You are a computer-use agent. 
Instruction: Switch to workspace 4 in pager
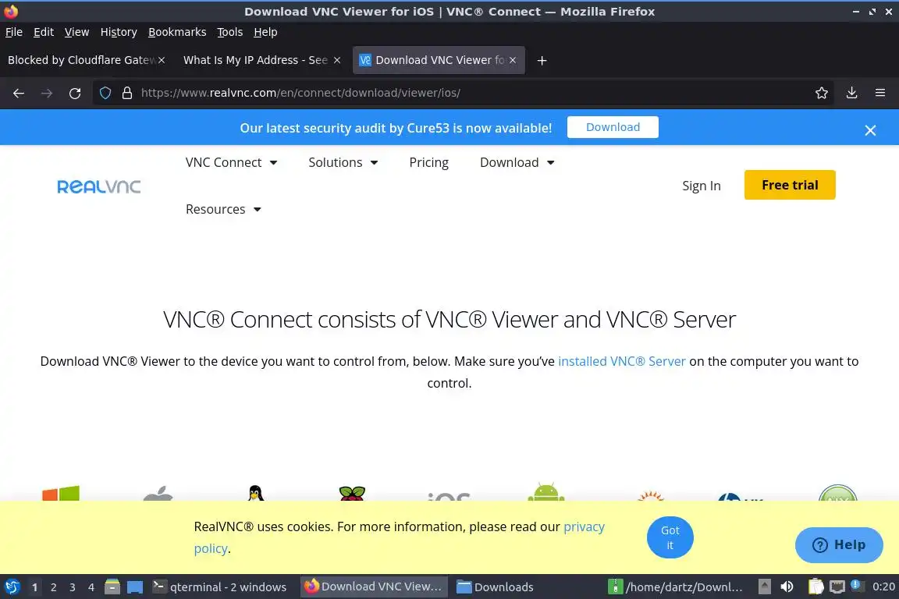pyautogui.click(x=91, y=587)
